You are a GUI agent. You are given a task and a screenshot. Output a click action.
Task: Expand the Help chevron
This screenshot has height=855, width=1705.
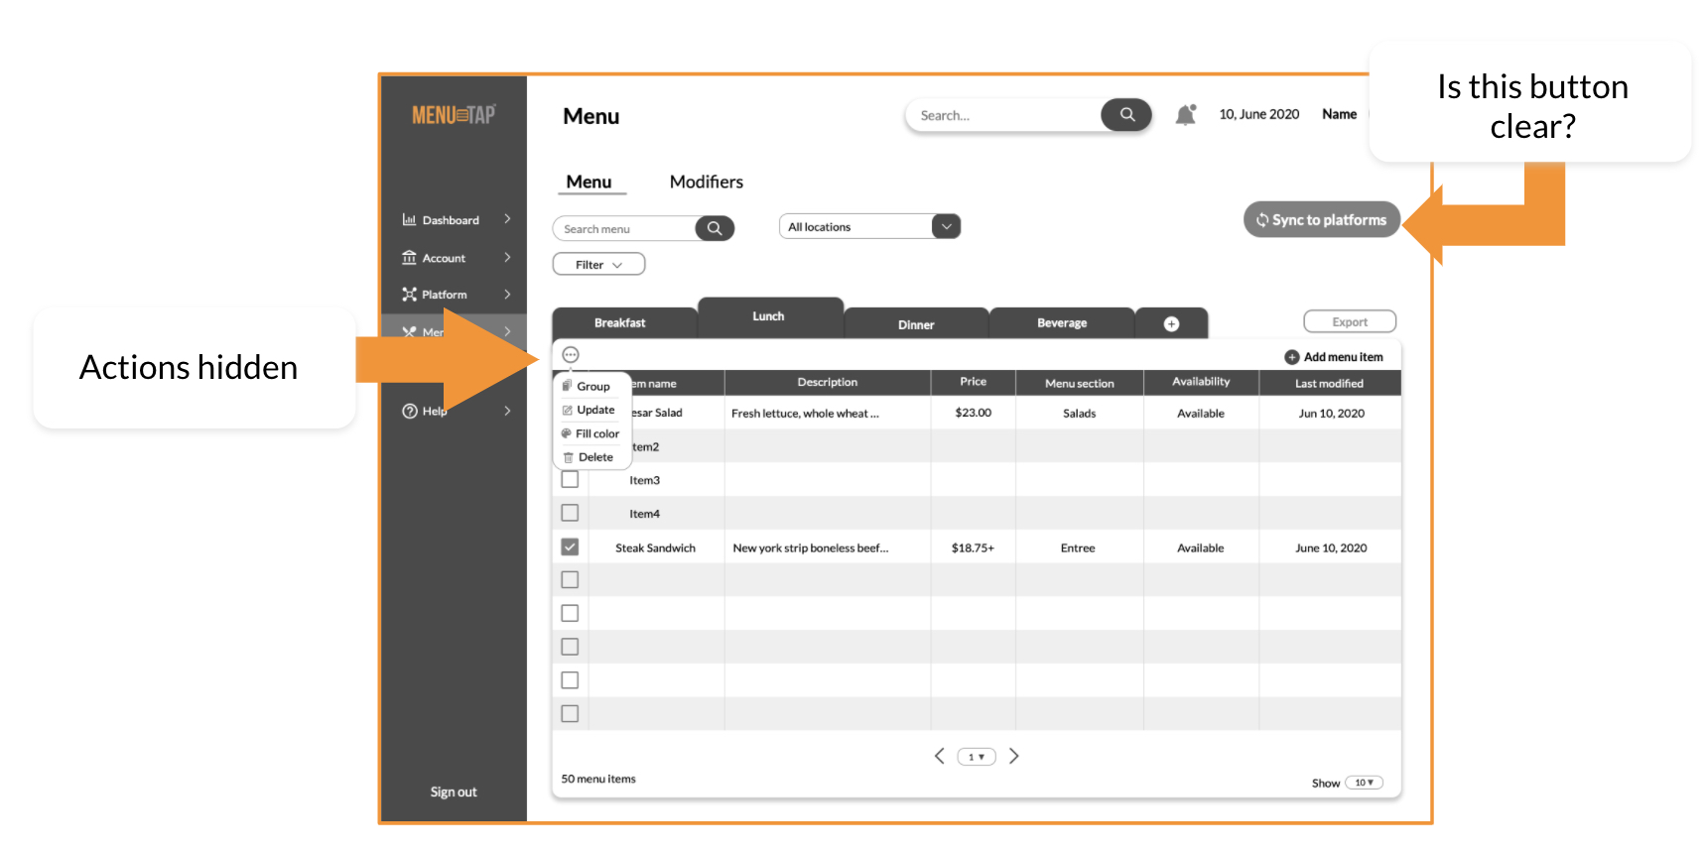coord(507,410)
